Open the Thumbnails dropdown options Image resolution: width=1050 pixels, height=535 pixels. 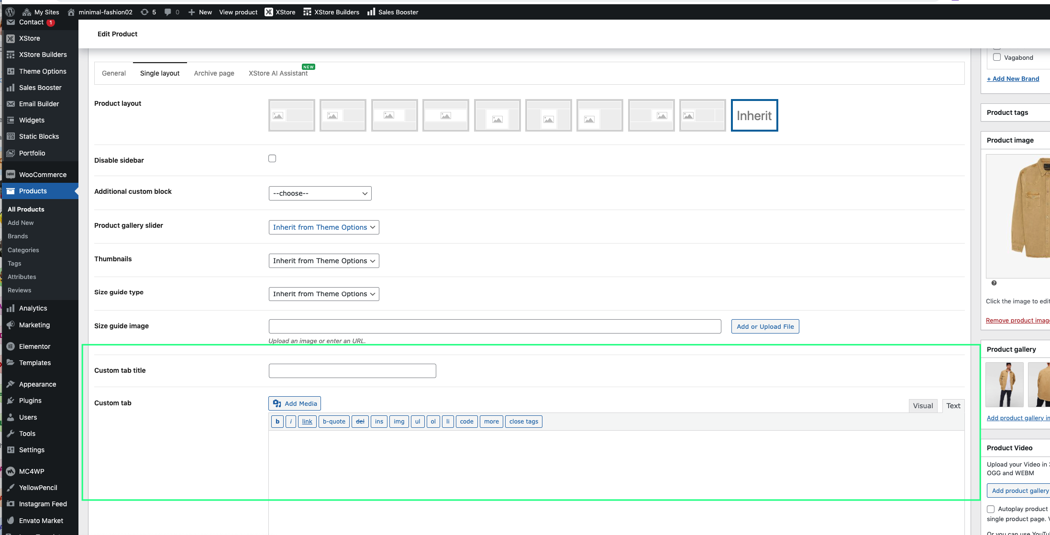[323, 261]
